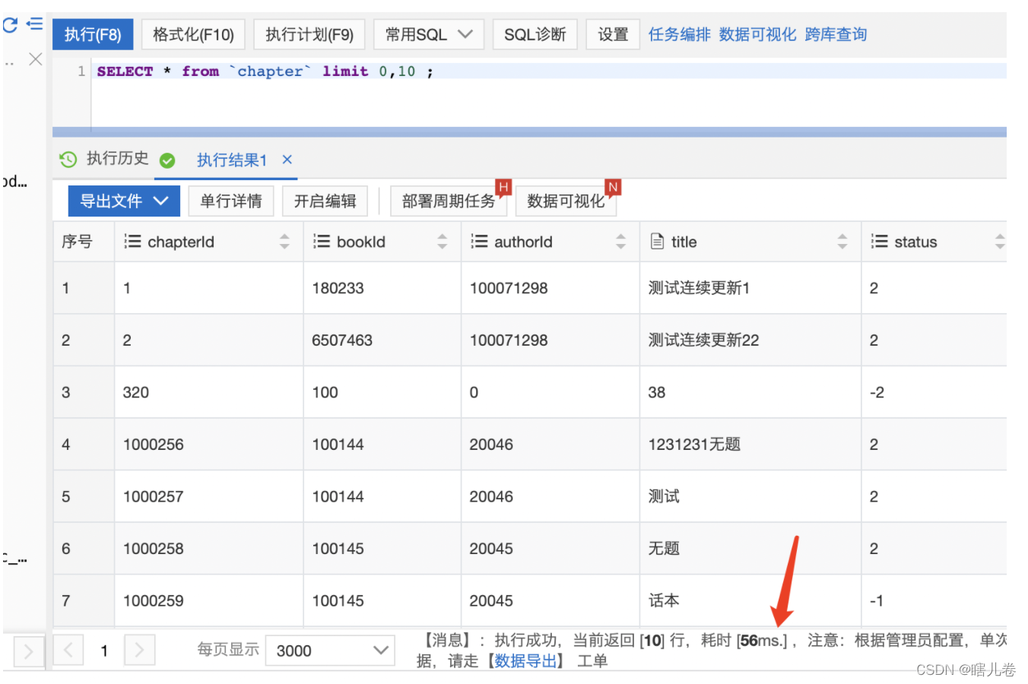Sort by bookId column arrows
Screen dimensions: 1028x684
tap(443, 242)
